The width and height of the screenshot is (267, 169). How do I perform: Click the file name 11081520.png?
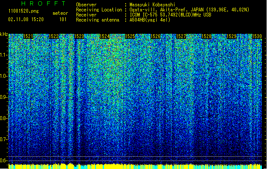pyautogui.click(x=23, y=11)
